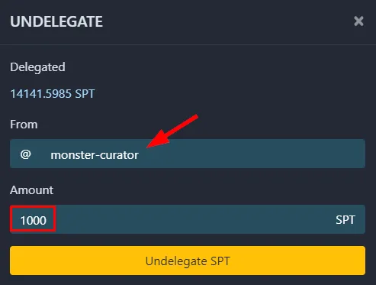Click empty area of Amount input bar
The height and width of the screenshot is (285, 376).
tap(193, 219)
